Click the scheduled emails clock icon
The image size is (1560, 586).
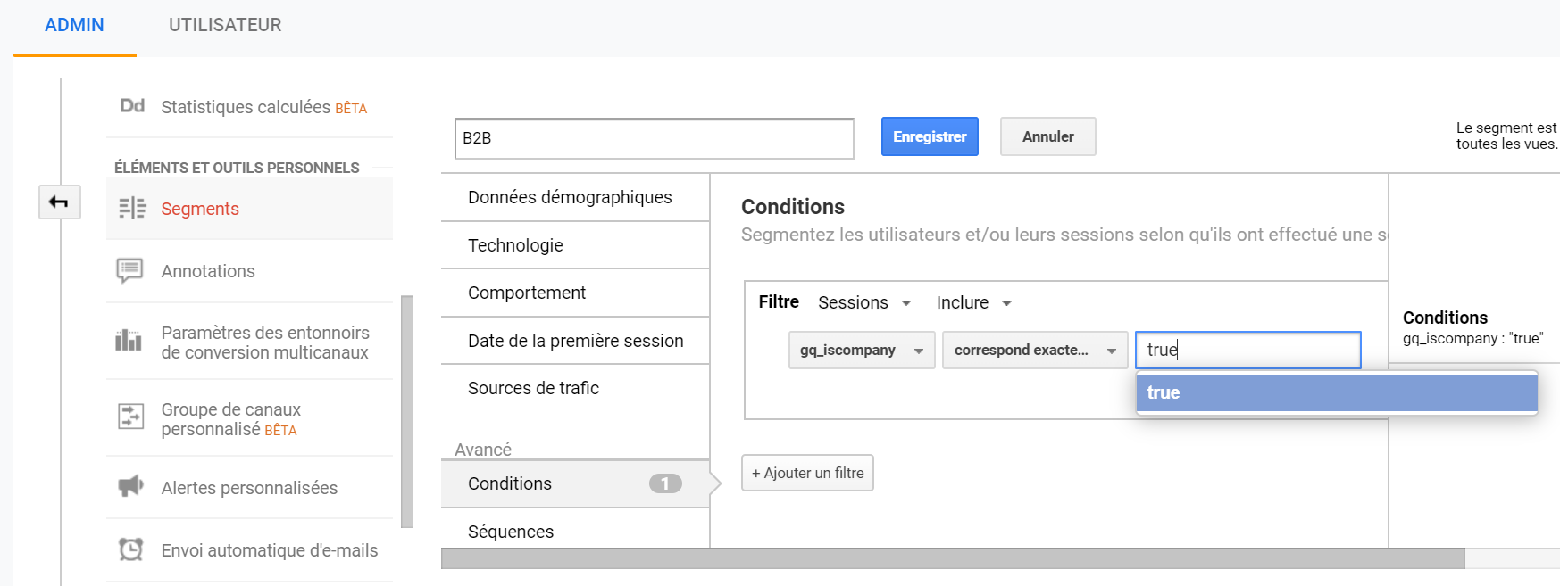[x=131, y=549]
